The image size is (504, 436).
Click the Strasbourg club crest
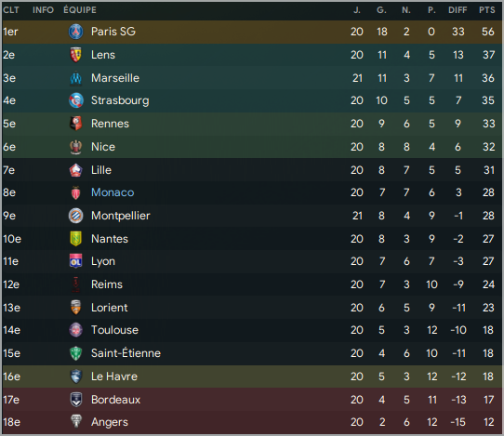76,100
